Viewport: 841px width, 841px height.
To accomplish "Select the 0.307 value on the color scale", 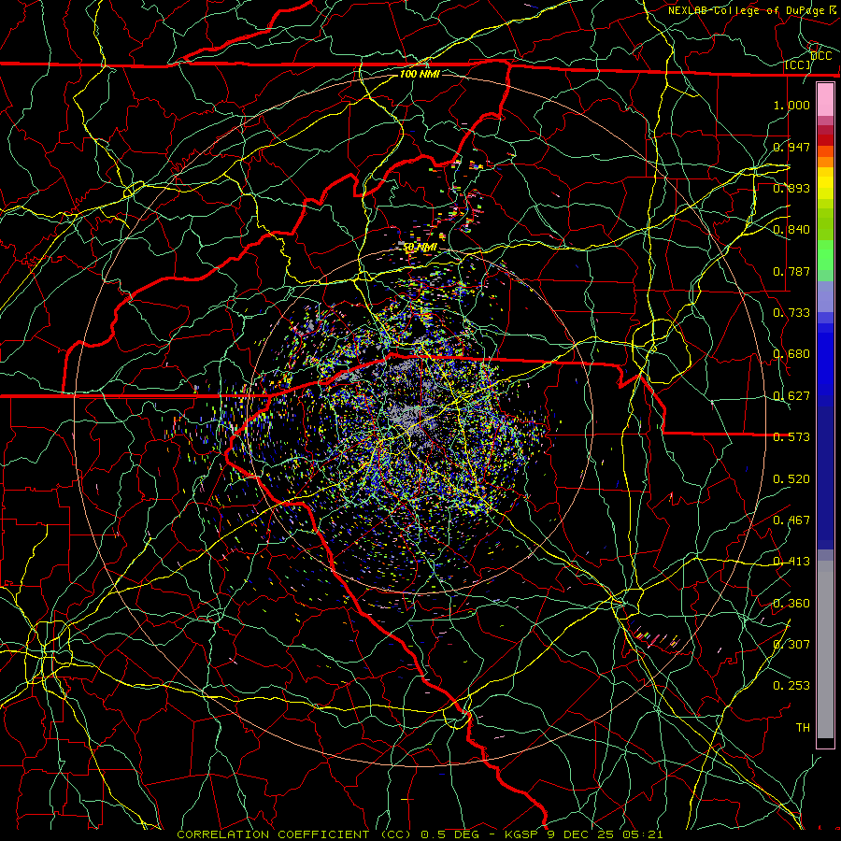I will (791, 645).
